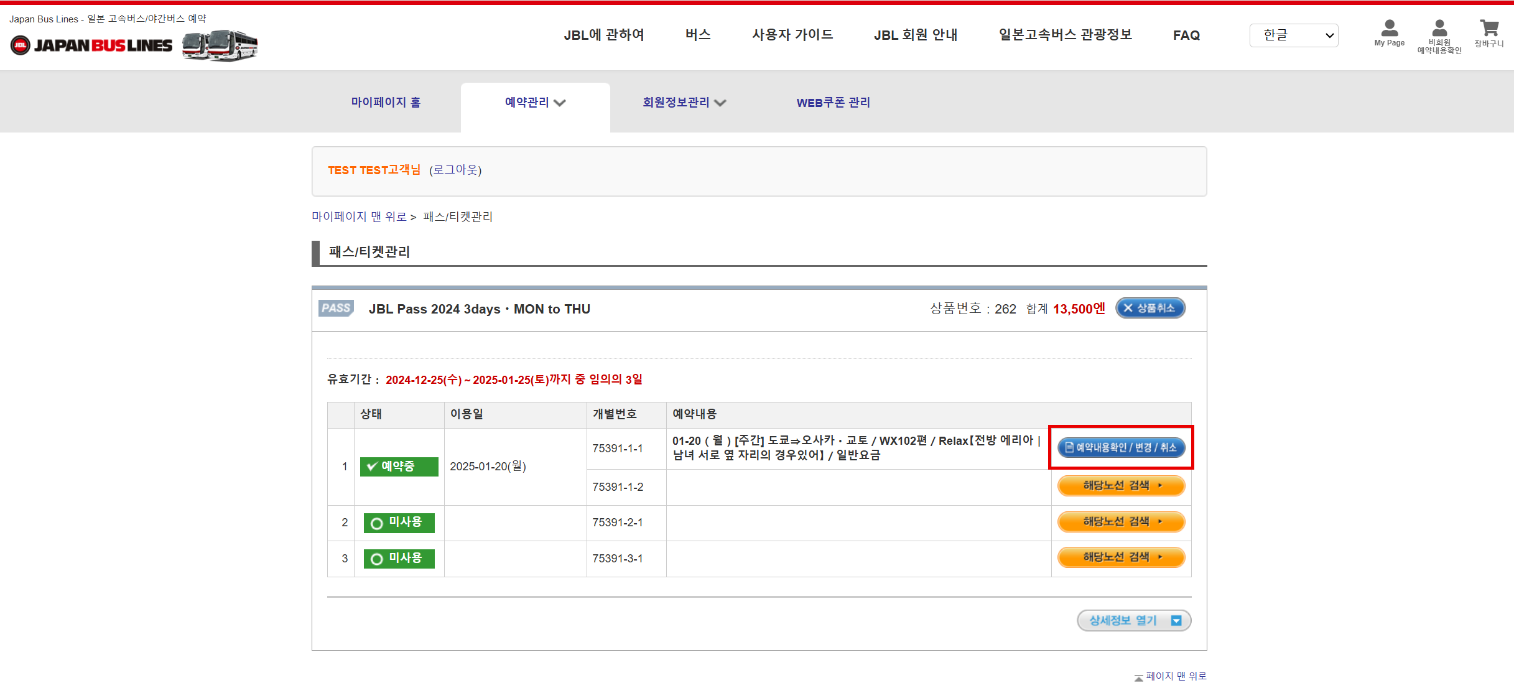Click the 패스/티켓관리 page heading
Image resolution: width=1514 pixels, height=693 pixels.
[x=369, y=252]
